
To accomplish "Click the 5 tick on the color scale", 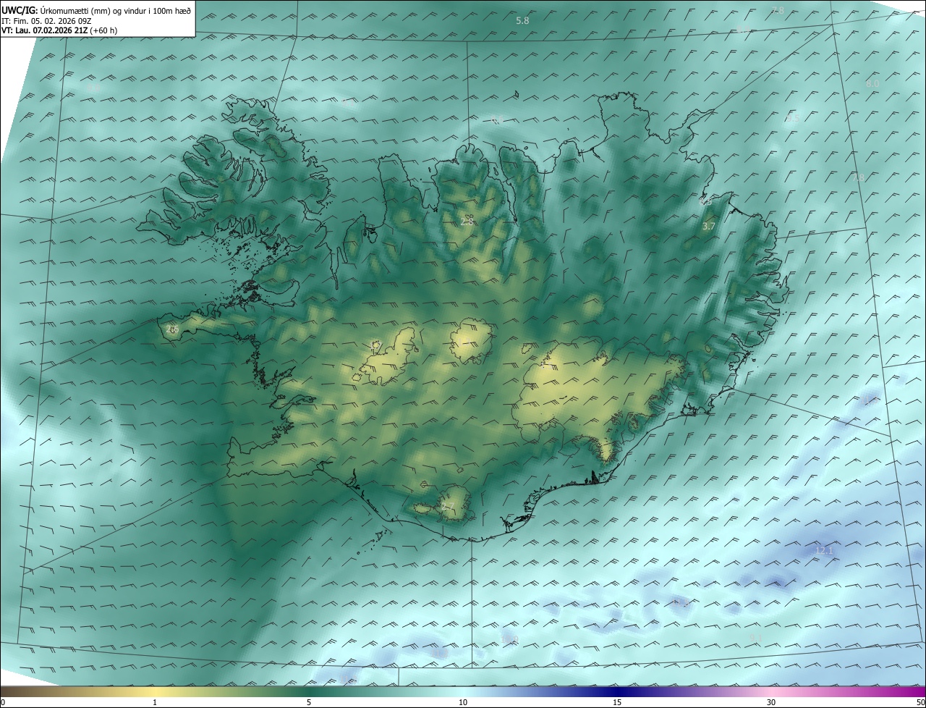I will point(309,702).
